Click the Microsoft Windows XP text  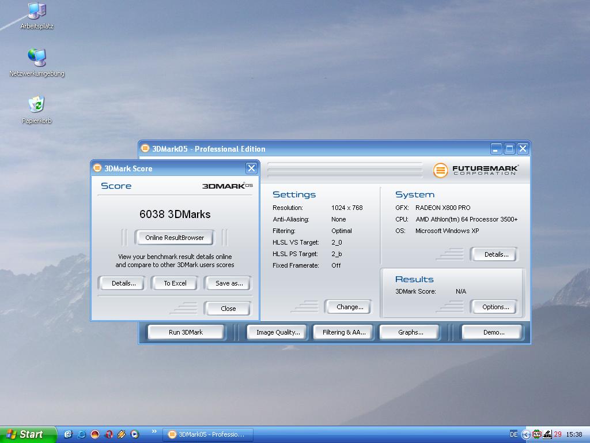(x=447, y=231)
